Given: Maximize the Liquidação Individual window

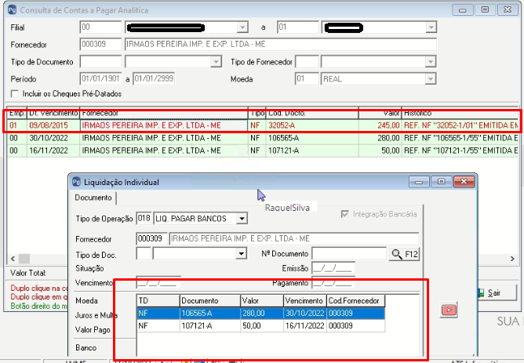Looking at the screenshot, I should 442,182.
